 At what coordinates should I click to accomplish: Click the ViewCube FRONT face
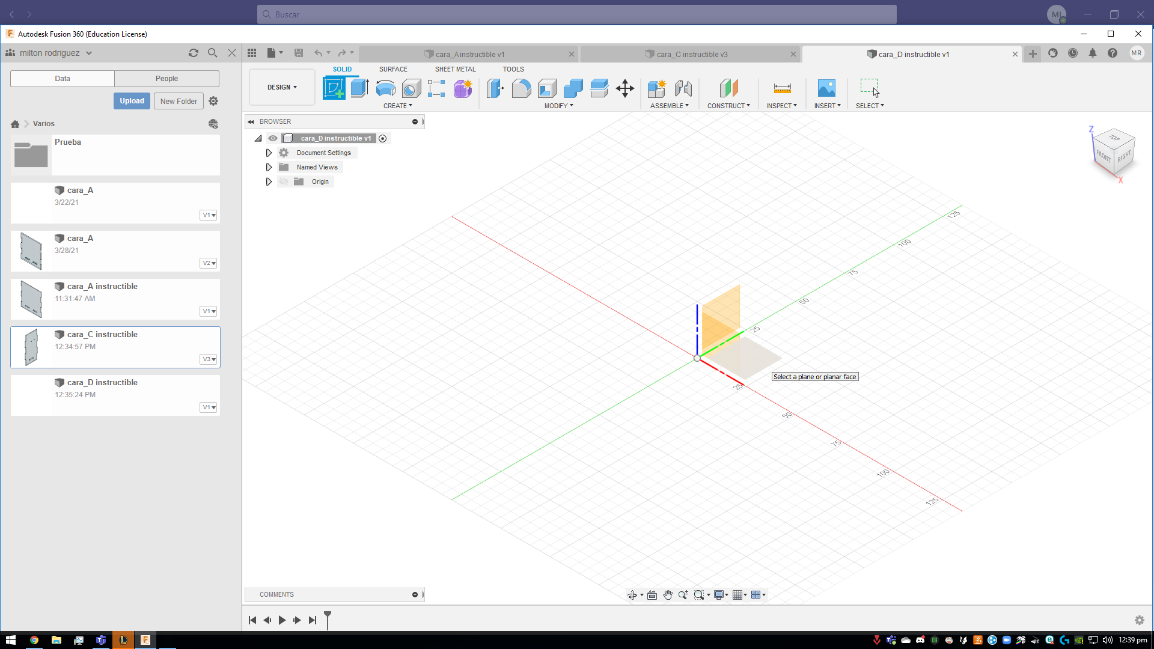click(x=1104, y=156)
